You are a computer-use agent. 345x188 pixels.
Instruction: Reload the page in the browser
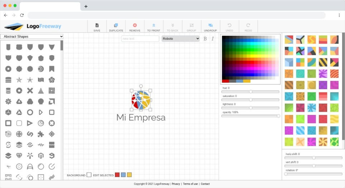click(22, 15)
